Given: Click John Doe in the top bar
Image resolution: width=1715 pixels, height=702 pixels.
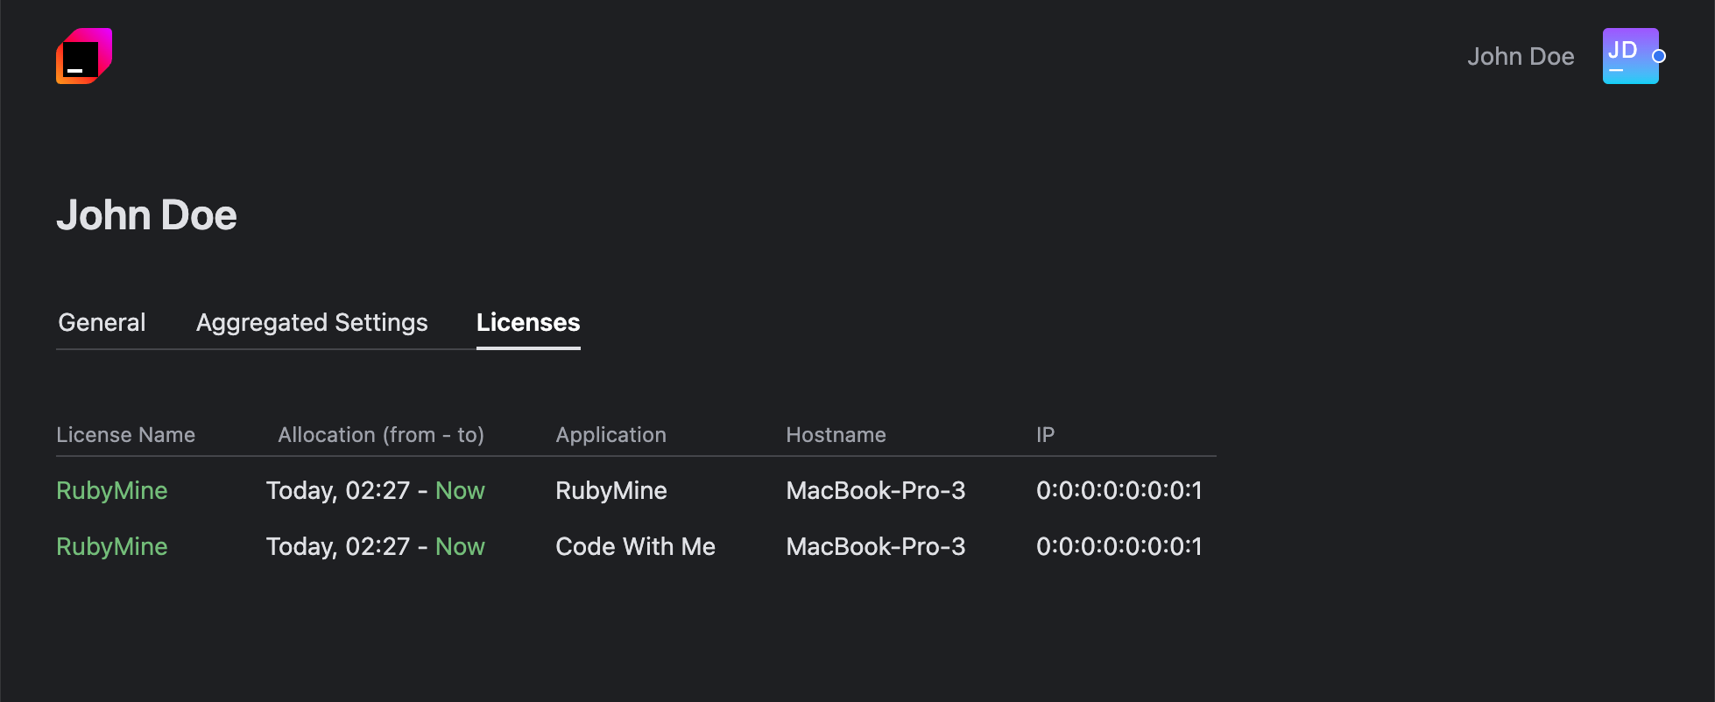Looking at the screenshot, I should (x=1521, y=55).
